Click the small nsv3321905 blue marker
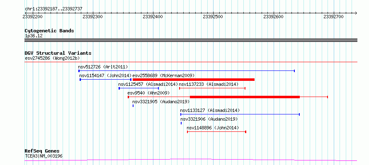The width and height of the screenshot is (369, 165). 133,106
